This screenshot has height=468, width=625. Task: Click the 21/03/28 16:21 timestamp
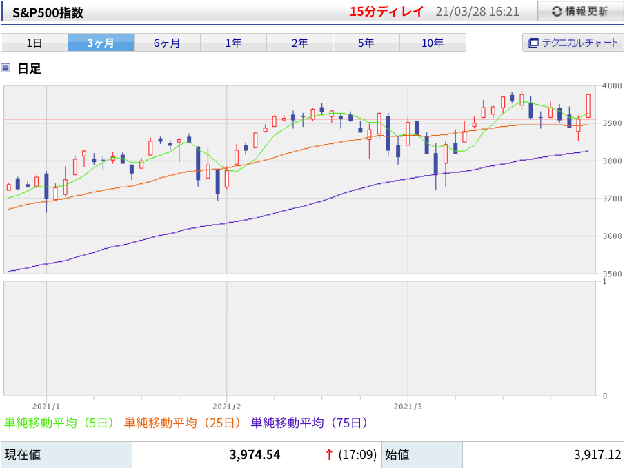point(477,12)
